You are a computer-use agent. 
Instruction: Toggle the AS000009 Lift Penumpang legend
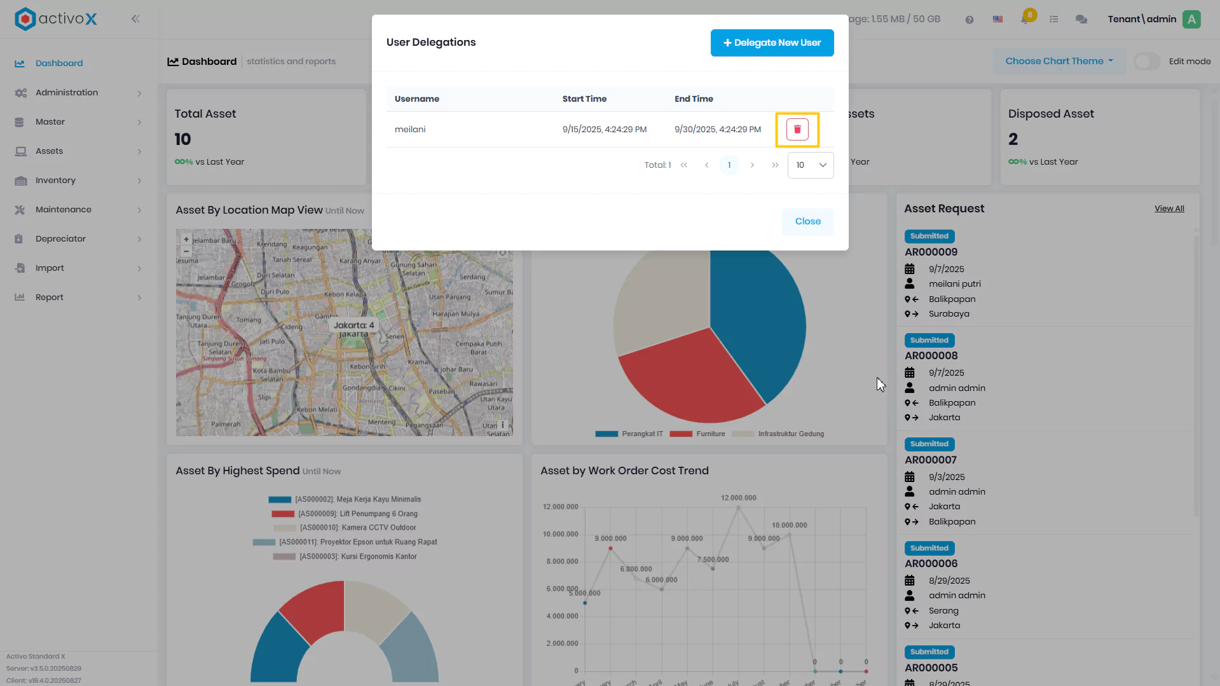click(344, 514)
